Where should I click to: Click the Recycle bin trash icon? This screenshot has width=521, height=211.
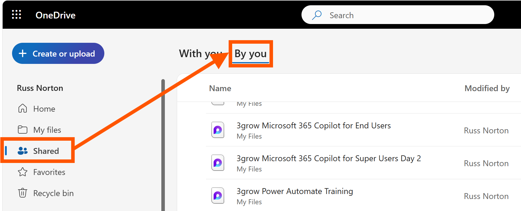coord(23,193)
